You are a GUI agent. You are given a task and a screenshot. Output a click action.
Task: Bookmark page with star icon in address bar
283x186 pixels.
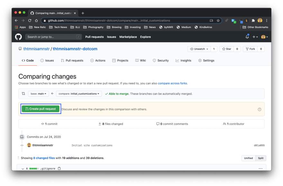[218, 21]
